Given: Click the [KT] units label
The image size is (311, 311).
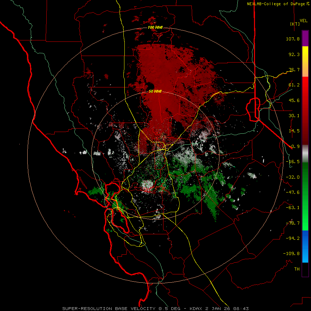Looking at the screenshot, I should coord(295,24).
